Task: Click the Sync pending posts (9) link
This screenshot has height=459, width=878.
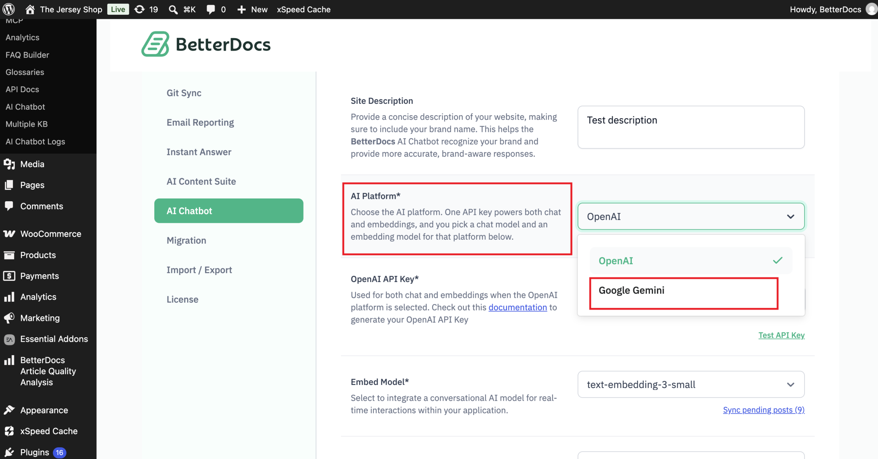Action: (x=764, y=410)
